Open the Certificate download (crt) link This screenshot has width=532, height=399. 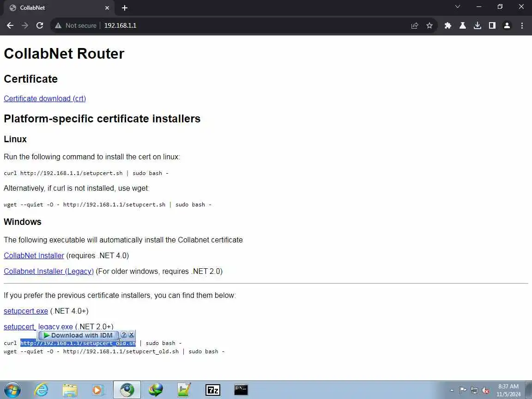(45, 98)
